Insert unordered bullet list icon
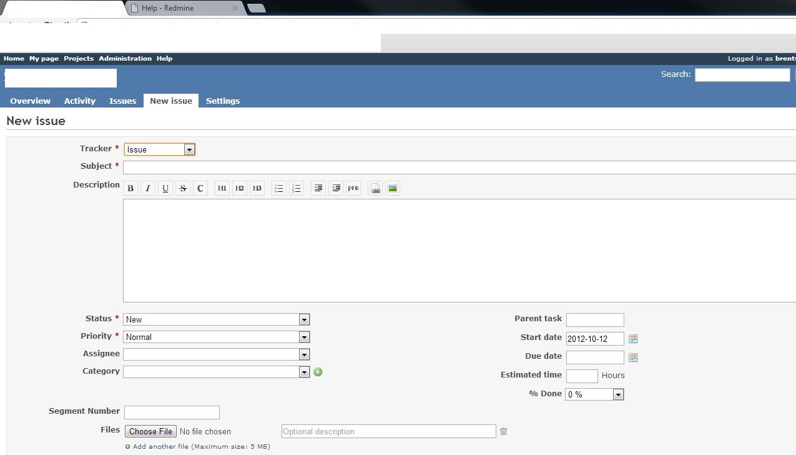Viewport: 796px width, 455px height. (279, 188)
